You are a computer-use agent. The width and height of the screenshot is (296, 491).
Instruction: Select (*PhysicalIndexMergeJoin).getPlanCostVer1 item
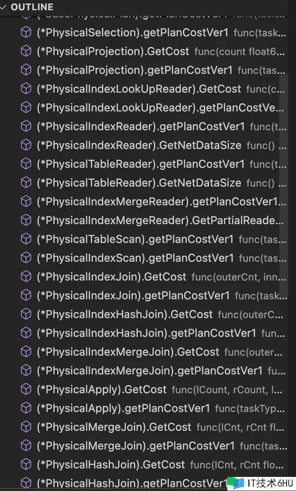[x=150, y=371]
